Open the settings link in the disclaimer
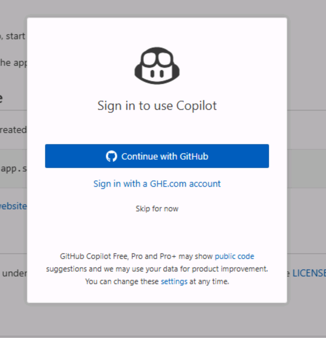326x338 pixels. pos(174,281)
